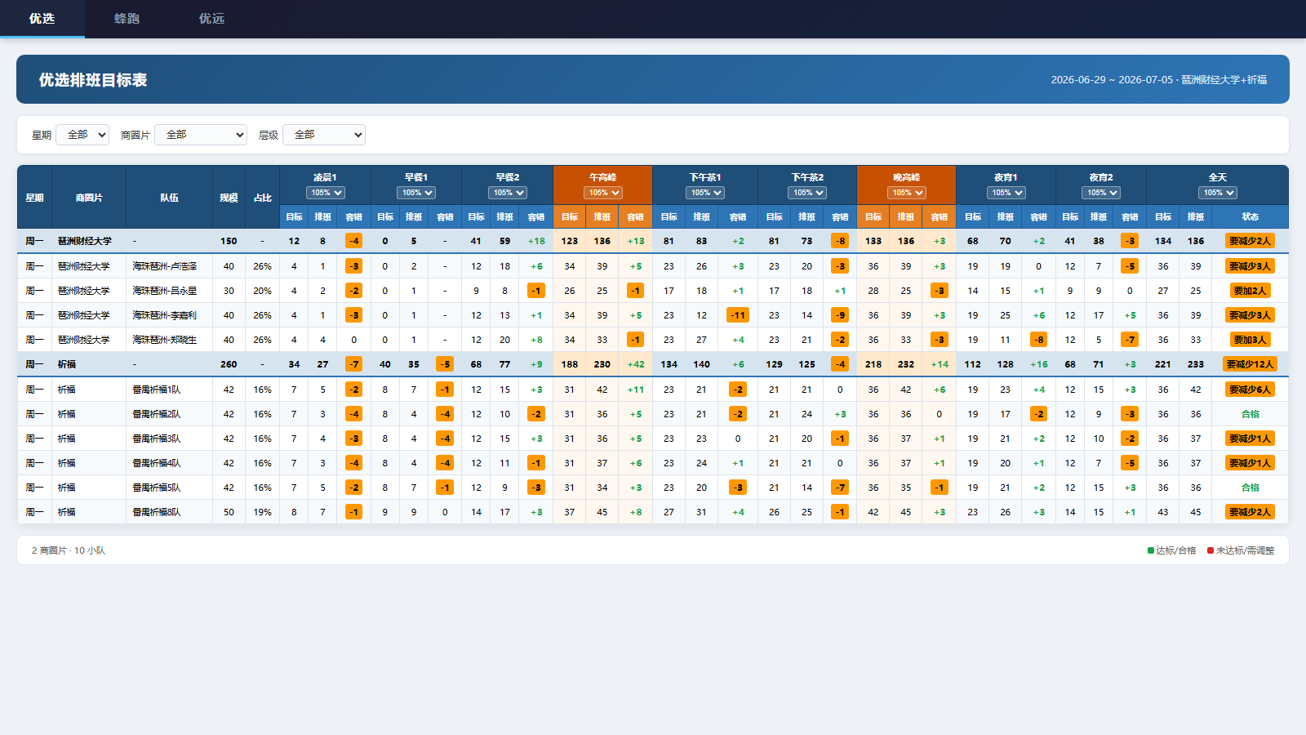Open the 105% dropdown under 早餐2

tap(508, 193)
